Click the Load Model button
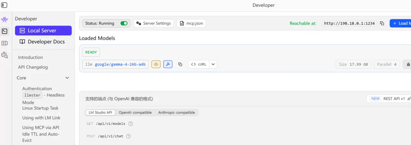The image size is (411, 145). [x=400, y=23]
